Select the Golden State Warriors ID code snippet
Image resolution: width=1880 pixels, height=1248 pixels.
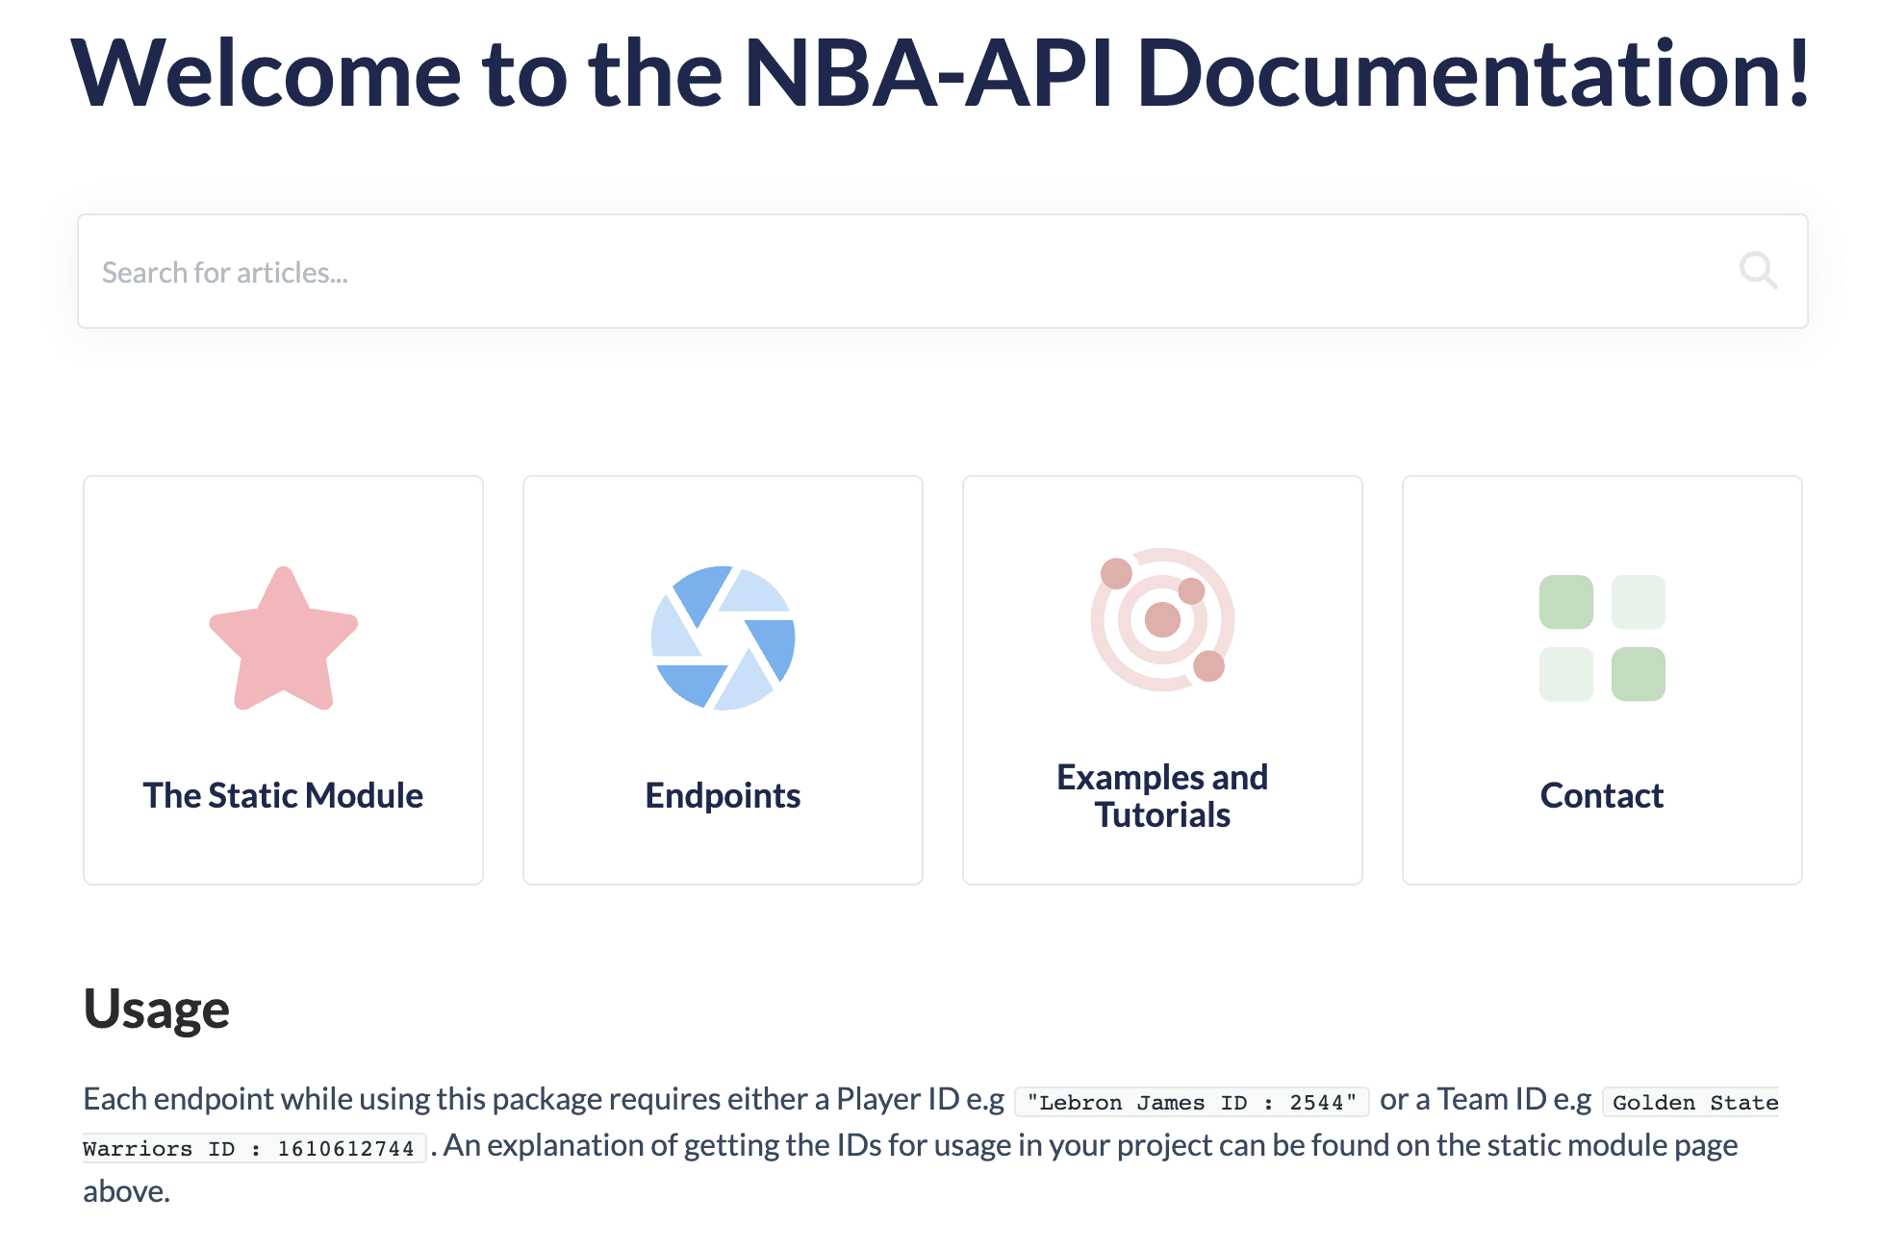1692,1102
